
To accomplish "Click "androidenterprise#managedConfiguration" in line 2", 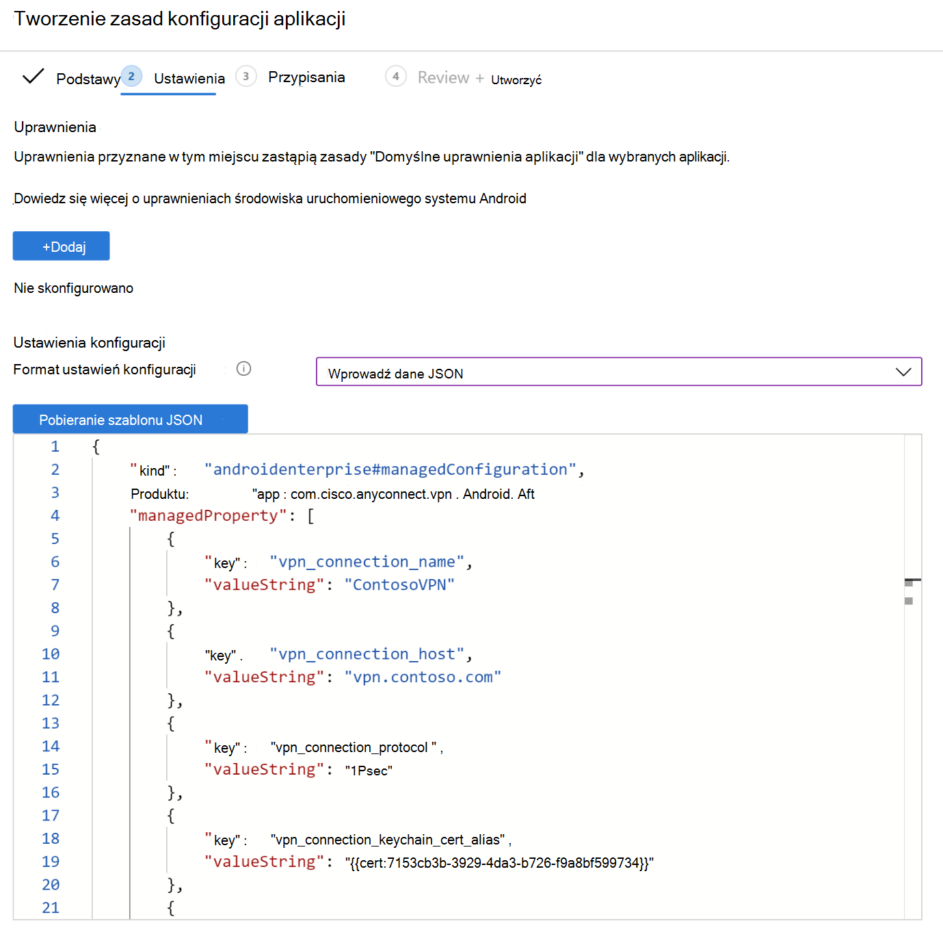I will 390,469.
